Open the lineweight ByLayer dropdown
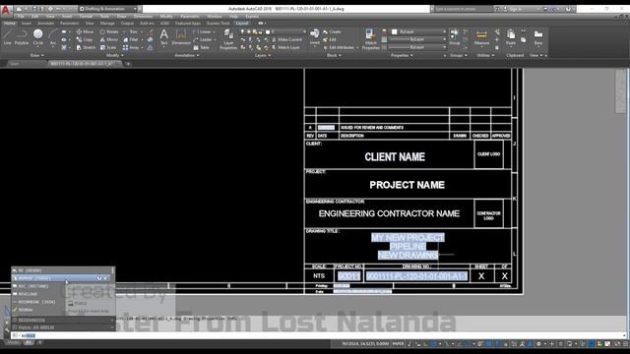 point(417,39)
